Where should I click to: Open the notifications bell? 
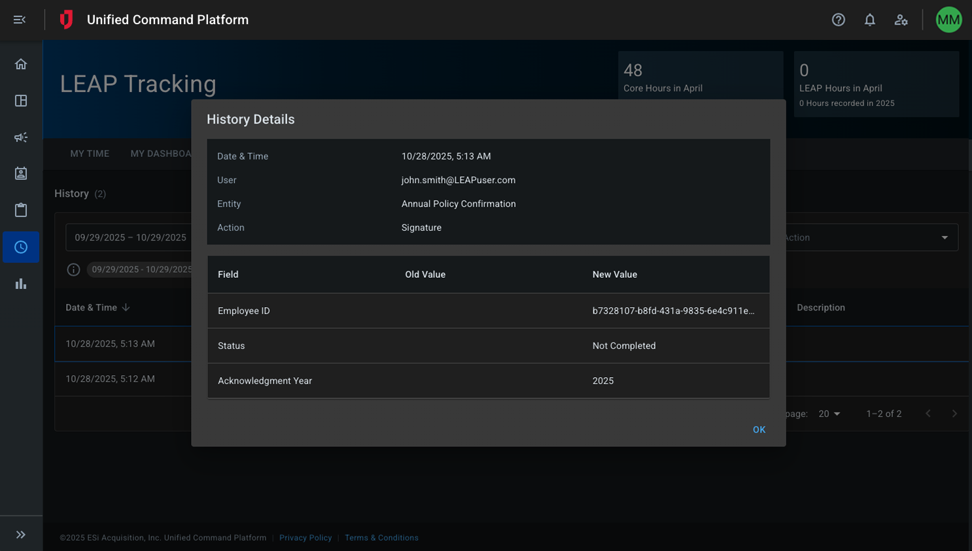869,20
